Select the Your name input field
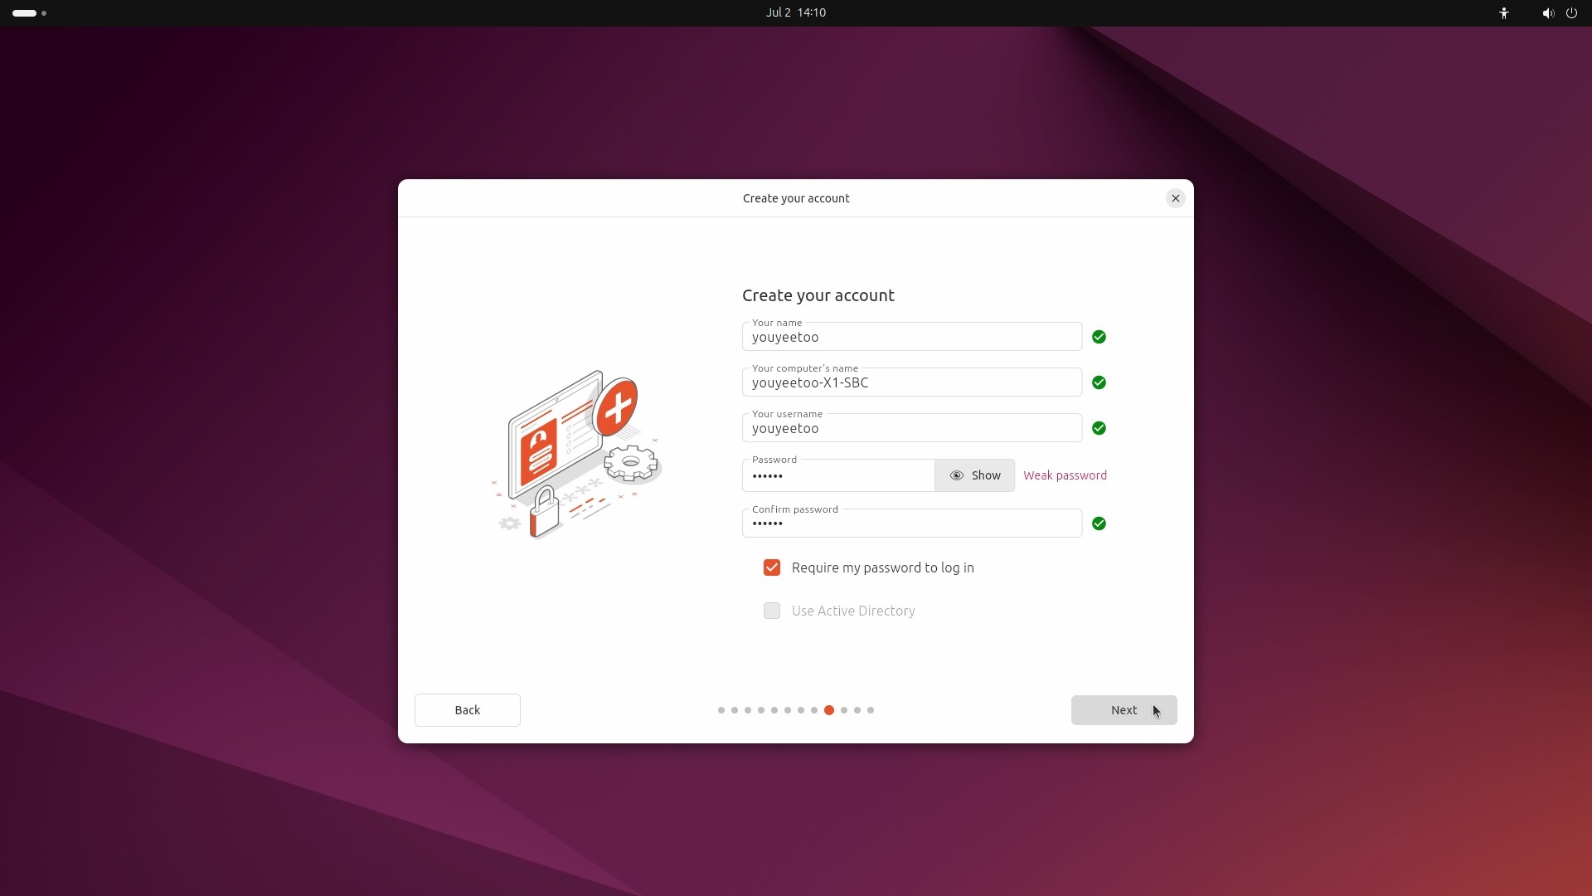Screen dimensions: 1592x896 click(910, 337)
